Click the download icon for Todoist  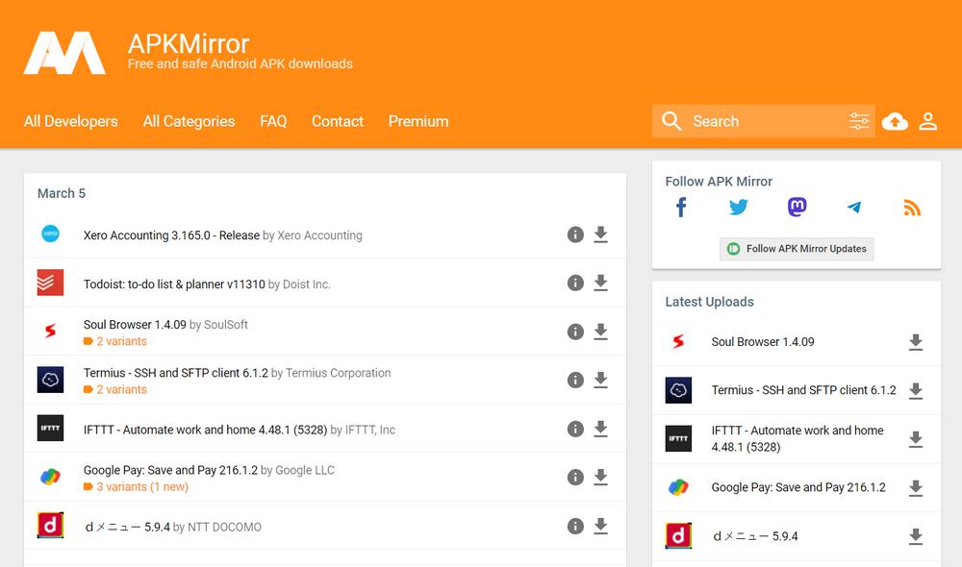pos(601,283)
